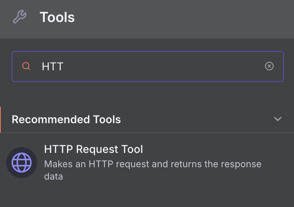The height and width of the screenshot is (207, 294).
Task: Click the Recommended Tools section header
Action: 66,119
